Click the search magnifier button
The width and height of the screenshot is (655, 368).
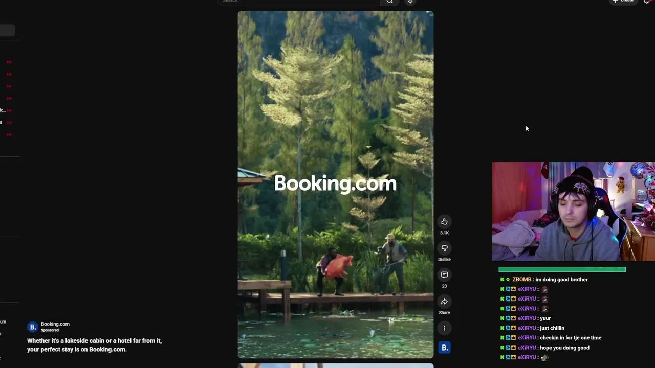coord(390,2)
